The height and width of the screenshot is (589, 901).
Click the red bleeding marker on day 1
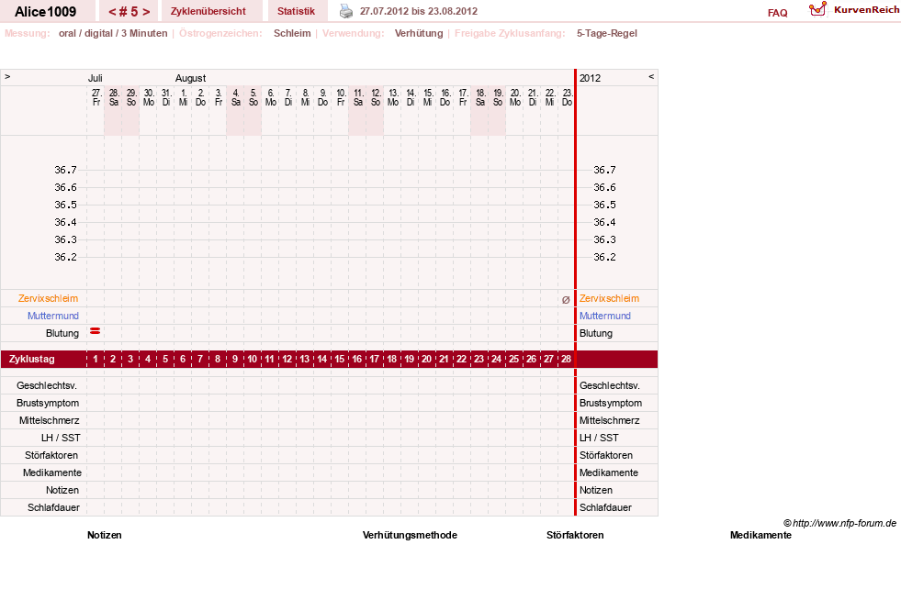coord(96,331)
